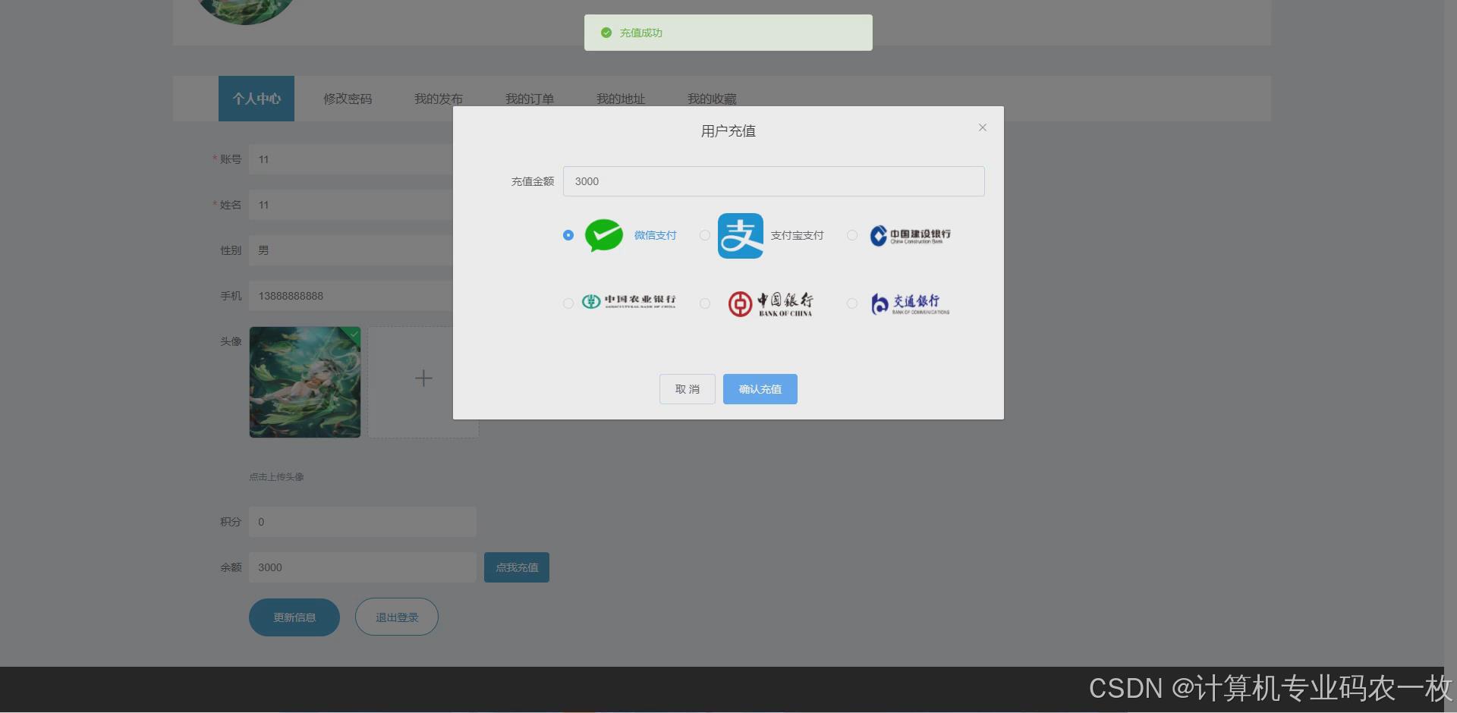
Task: Click the 微信支付 text label
Action: pos(655,235)
